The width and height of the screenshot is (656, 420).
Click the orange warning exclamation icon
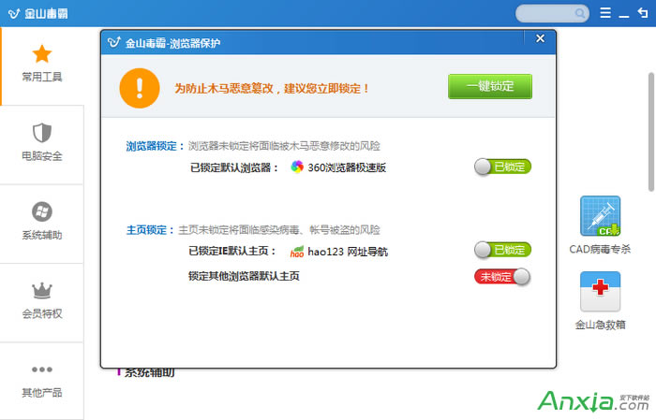click(140, 87)
